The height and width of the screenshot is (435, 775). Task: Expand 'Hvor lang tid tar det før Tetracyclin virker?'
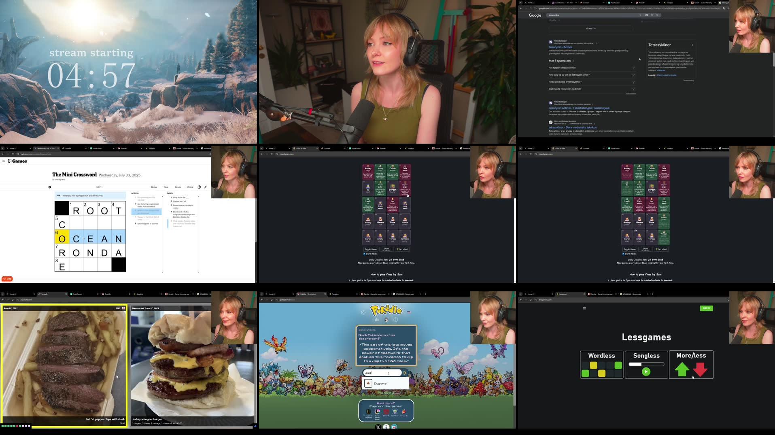coord(591,75)
